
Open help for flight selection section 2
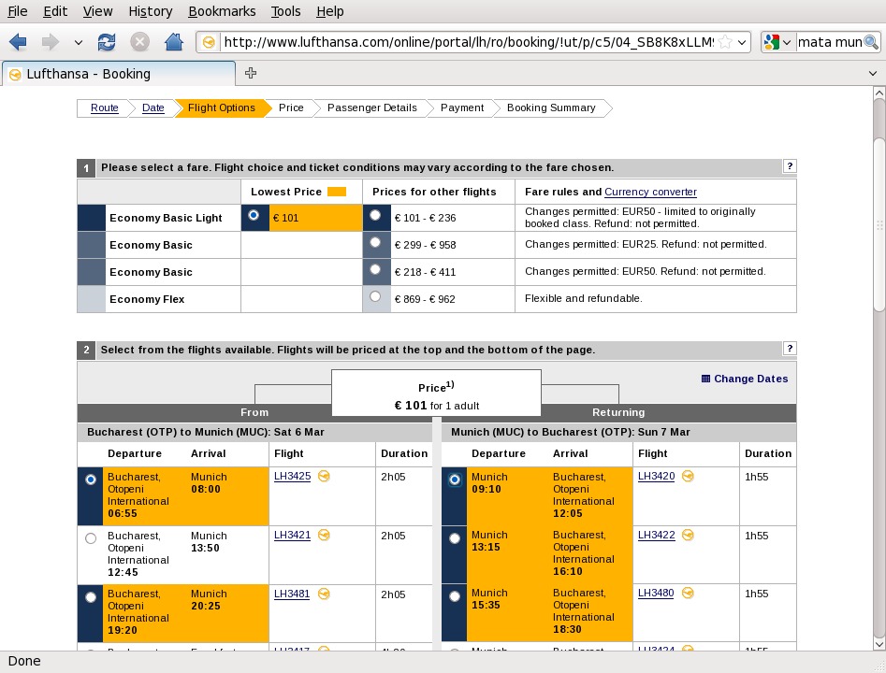790,349
